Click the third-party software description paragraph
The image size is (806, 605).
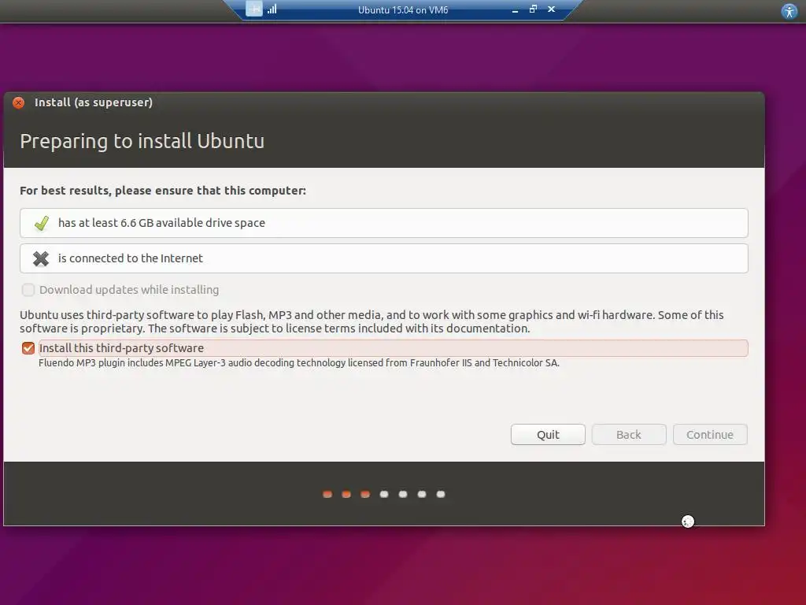(372, 321)
